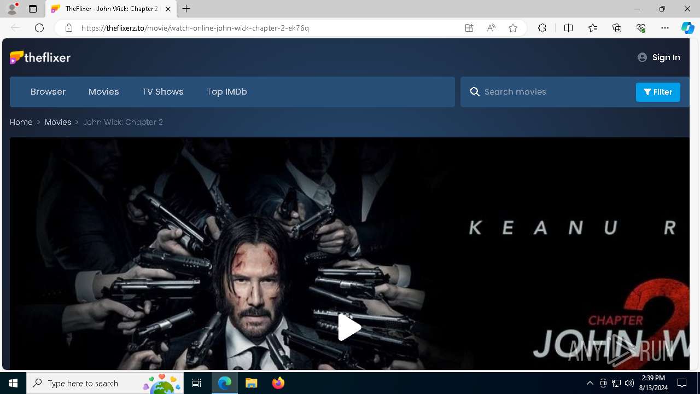Open tab actions menu
Screen dimensions: 700x394
click(33, 9)
